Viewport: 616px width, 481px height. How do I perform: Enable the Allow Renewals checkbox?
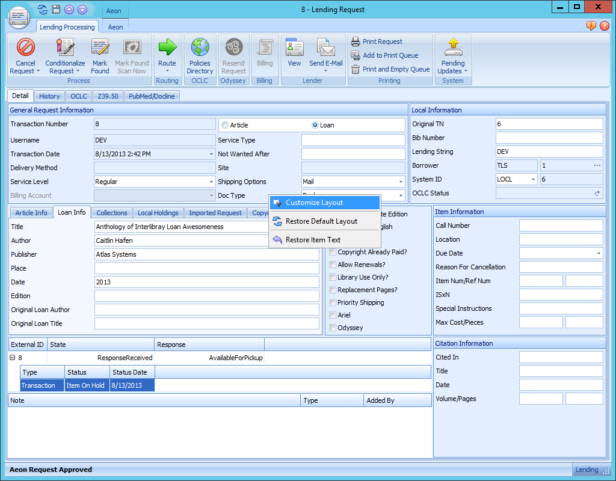(x=333, y=265)
